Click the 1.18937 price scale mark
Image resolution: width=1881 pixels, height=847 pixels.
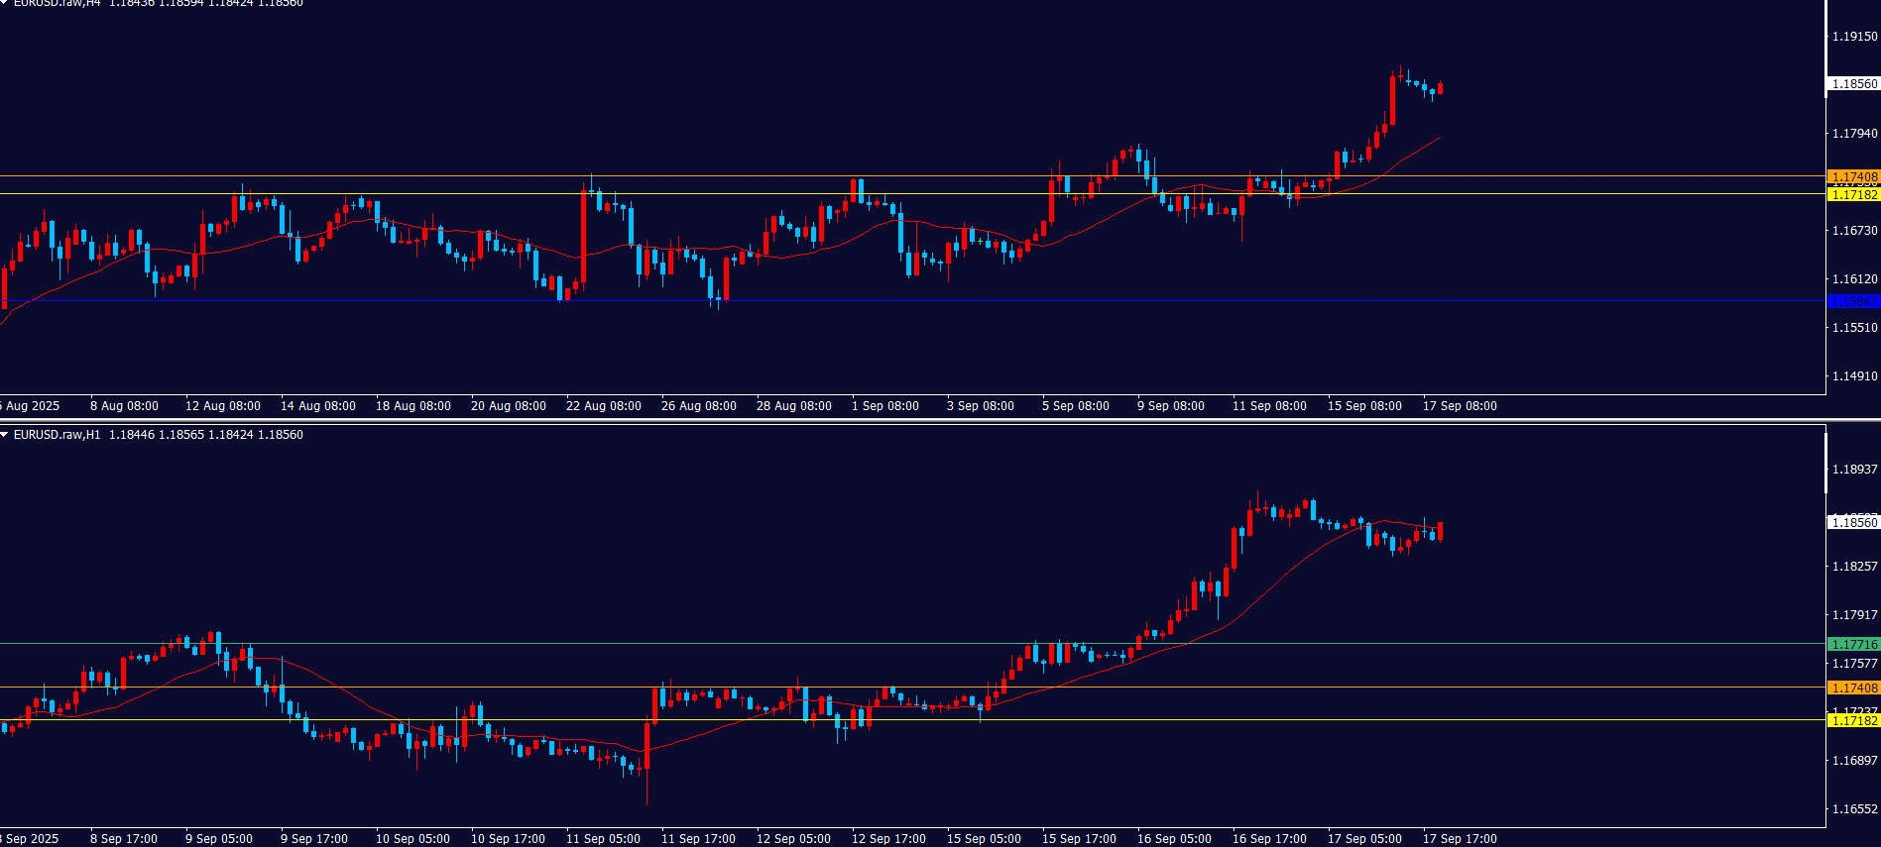coord(1853,470)
